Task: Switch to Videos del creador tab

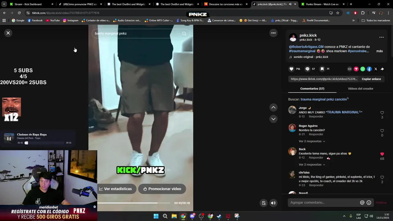Action: point(360,89)
